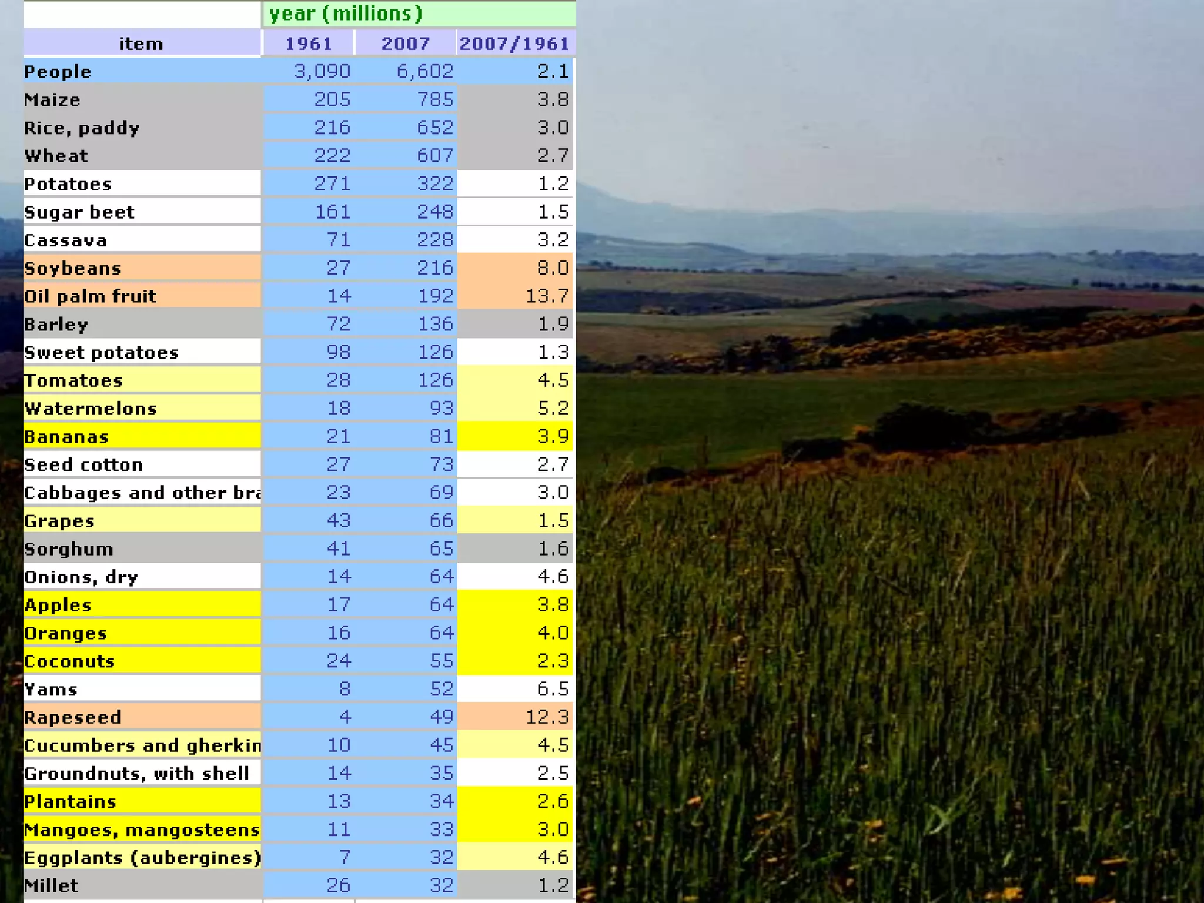Click the 2007/1961 ratio column header
The image size is (1204, 903).
point(515,43)
